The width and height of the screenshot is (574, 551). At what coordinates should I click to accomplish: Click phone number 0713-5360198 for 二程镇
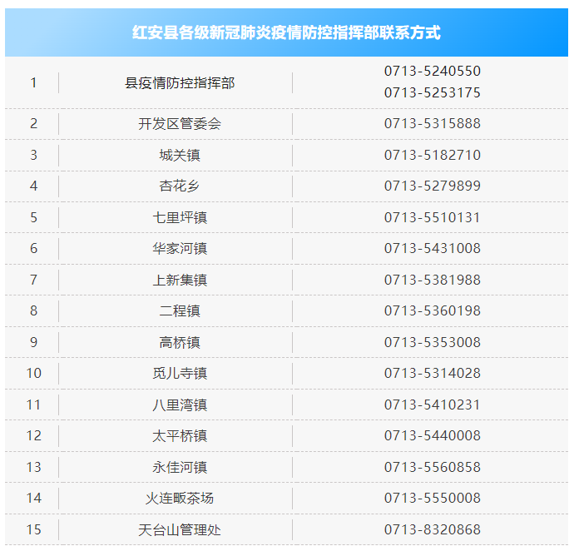432,311
